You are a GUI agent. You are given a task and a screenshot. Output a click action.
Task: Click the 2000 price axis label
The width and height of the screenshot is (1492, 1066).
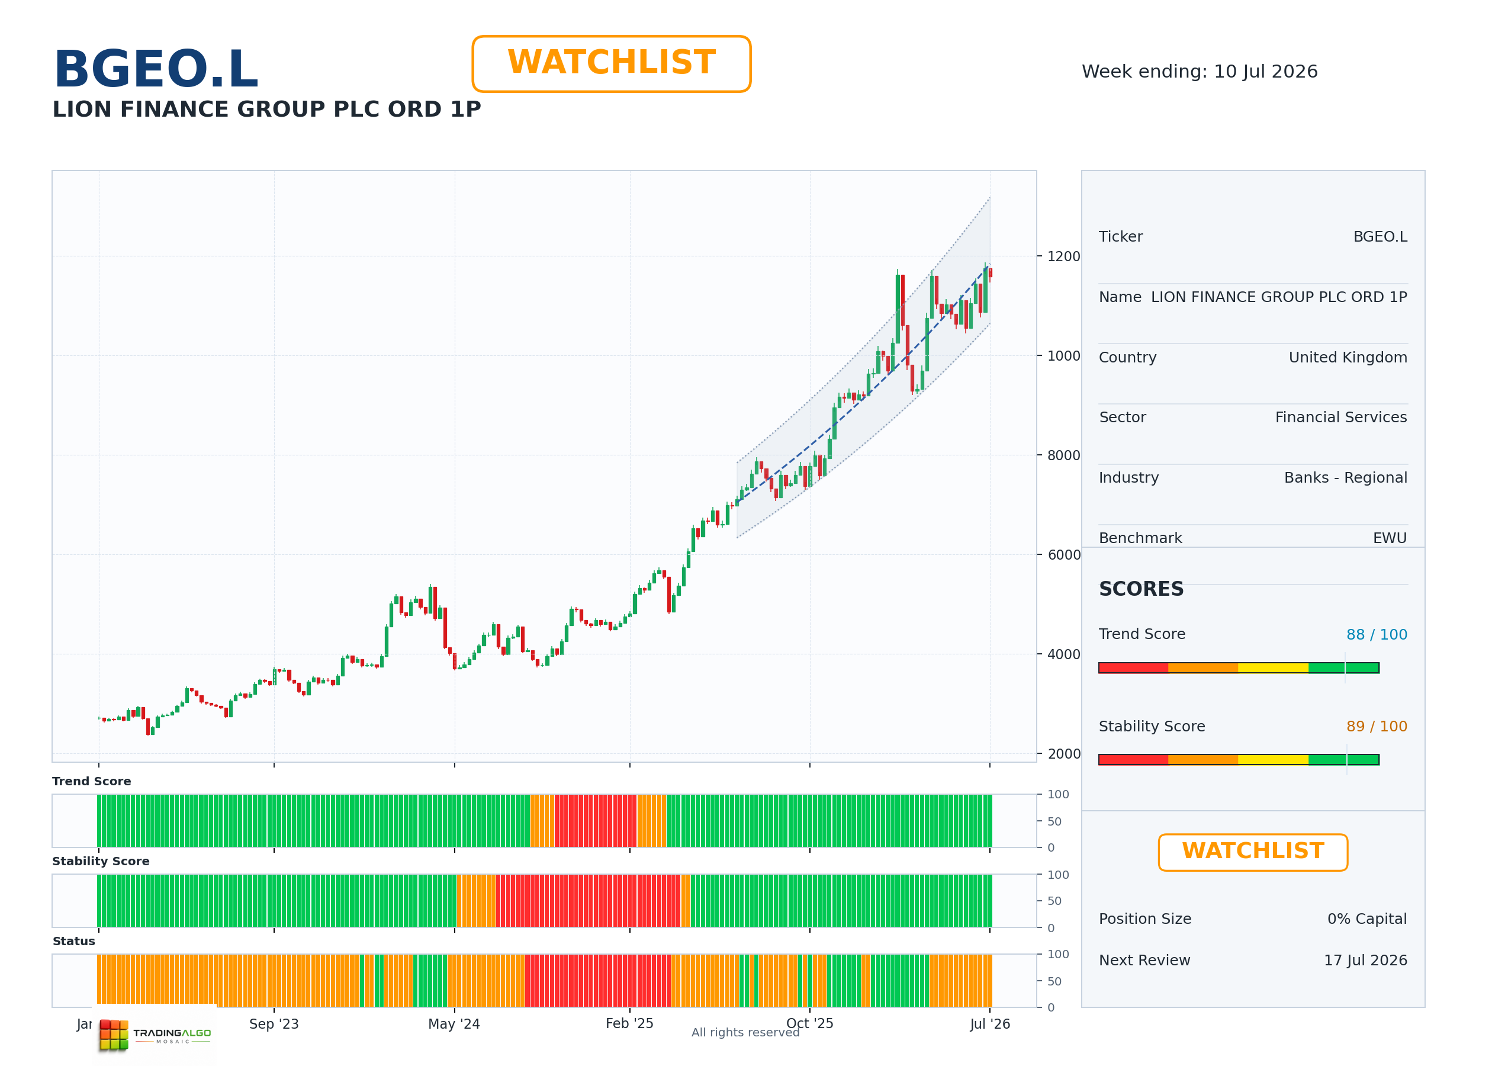(1063, 753)
